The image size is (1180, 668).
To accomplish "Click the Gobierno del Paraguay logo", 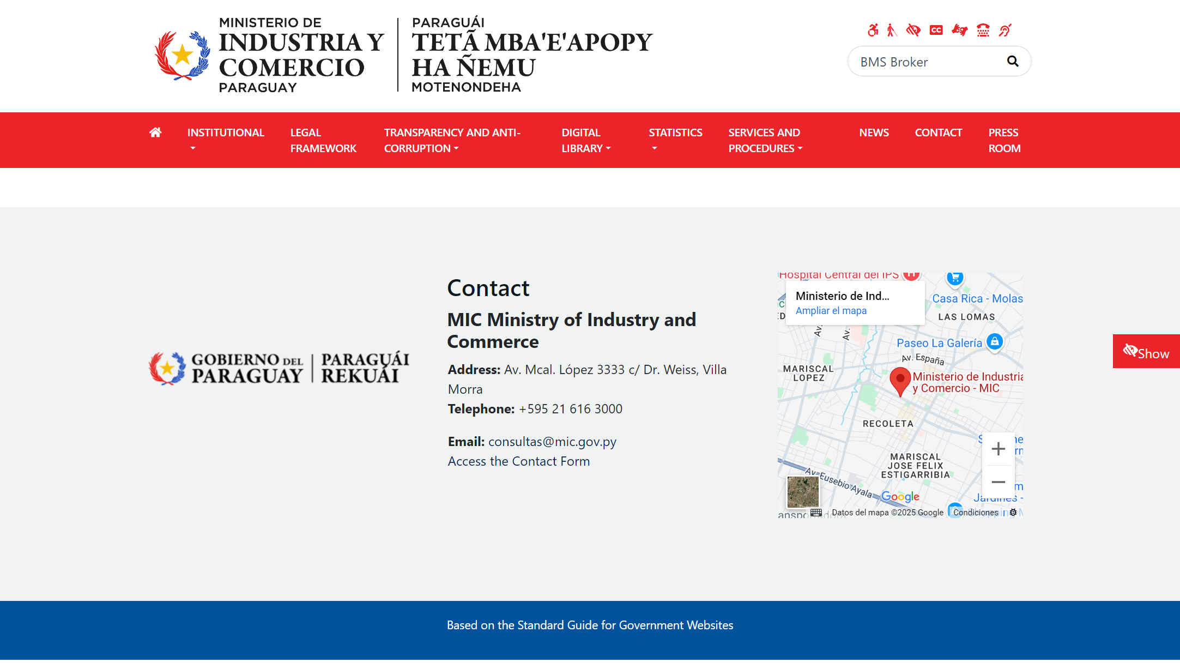I will (x=279, y=368).
